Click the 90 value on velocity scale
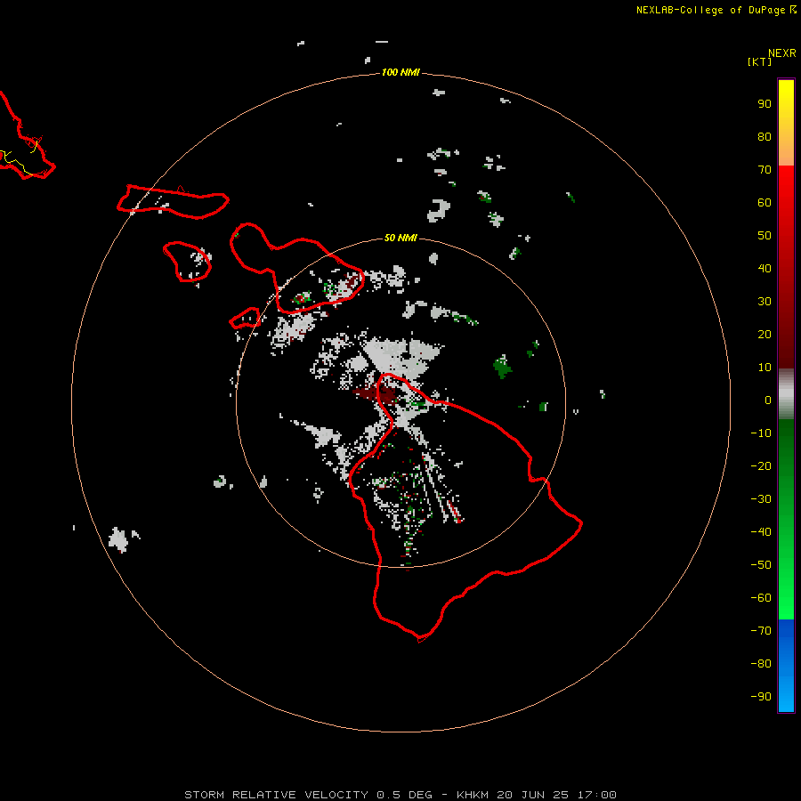 (x=765, y=104)
